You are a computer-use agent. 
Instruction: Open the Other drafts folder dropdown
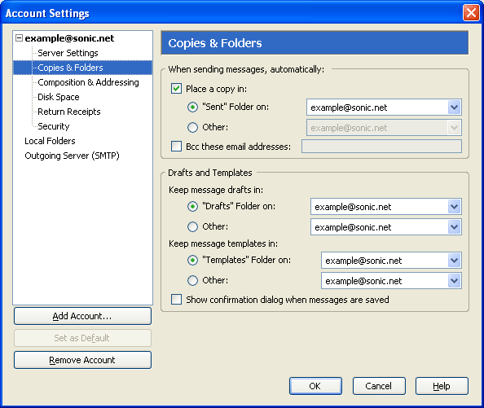(x=386, y=227)
